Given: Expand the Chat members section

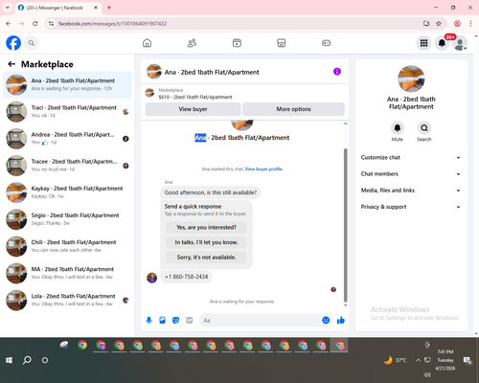Looking at the screenshot, I should tap(411, 174).
